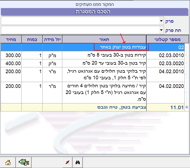The width and height of the screenshot is (190, 168).
Task: Click price 400.00 cell
Action: pos(13,63)
